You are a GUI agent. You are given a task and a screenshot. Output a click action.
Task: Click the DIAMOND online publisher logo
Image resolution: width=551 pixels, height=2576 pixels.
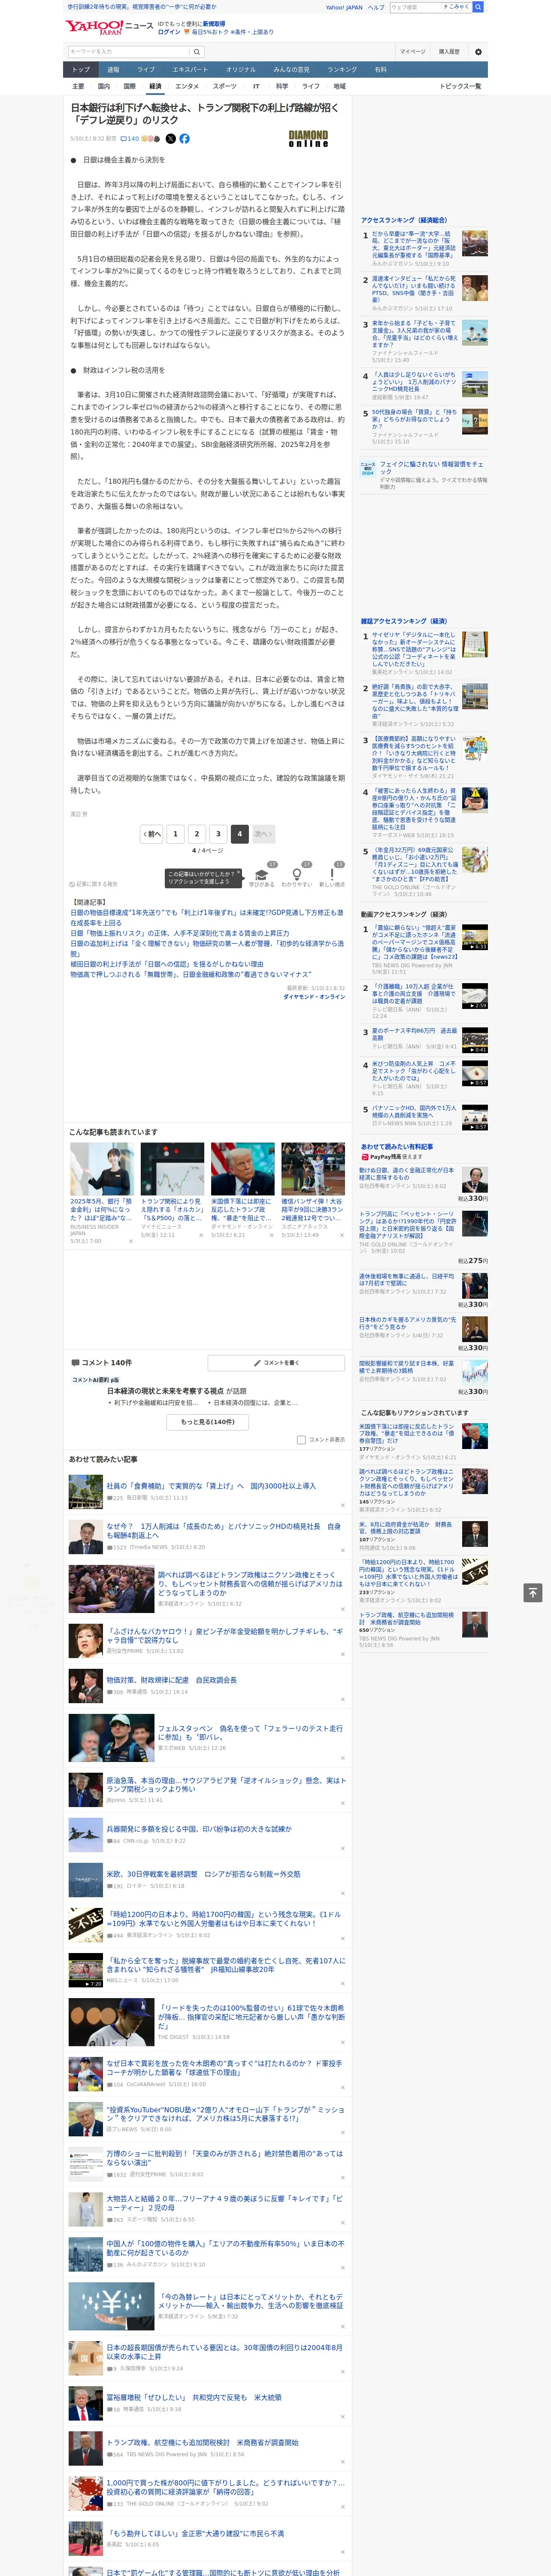tap(308, 139)
